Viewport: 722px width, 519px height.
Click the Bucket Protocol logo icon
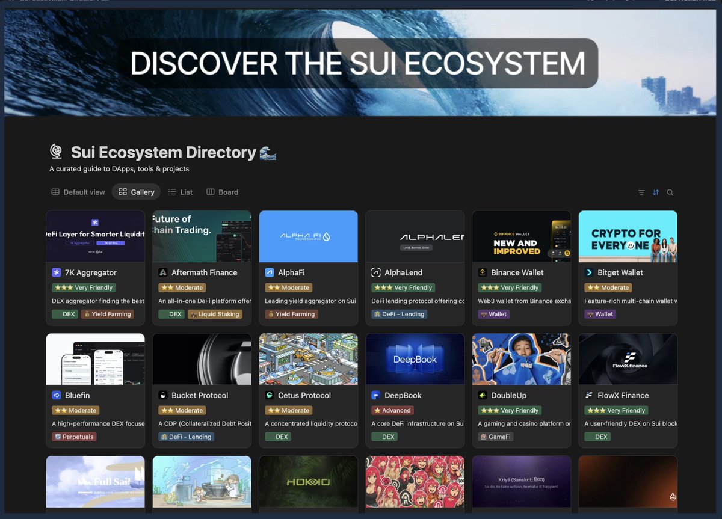click(x=163, y=395)
